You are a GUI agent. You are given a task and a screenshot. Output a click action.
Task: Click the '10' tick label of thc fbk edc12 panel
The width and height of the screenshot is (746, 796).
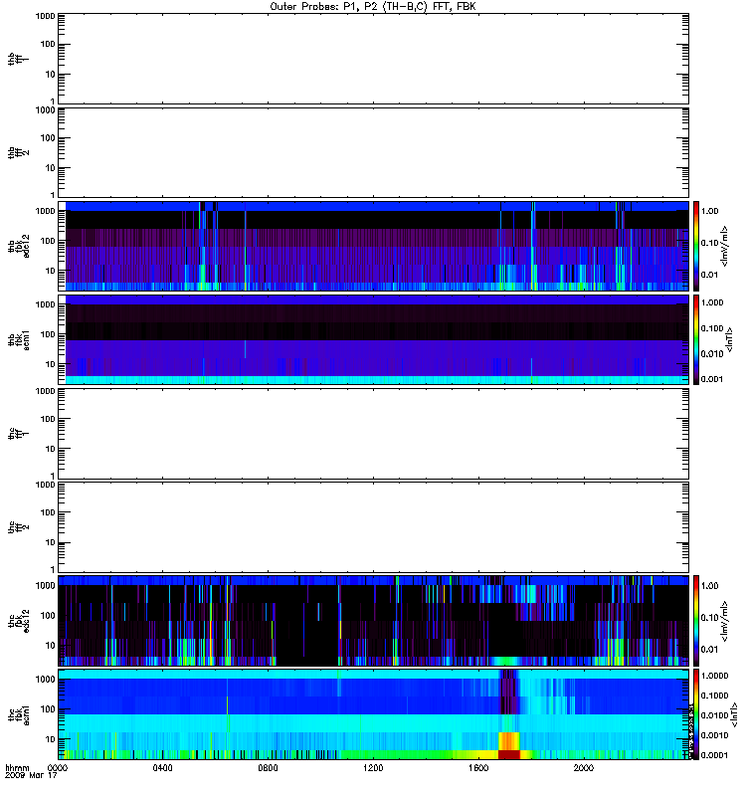(51, 646)
